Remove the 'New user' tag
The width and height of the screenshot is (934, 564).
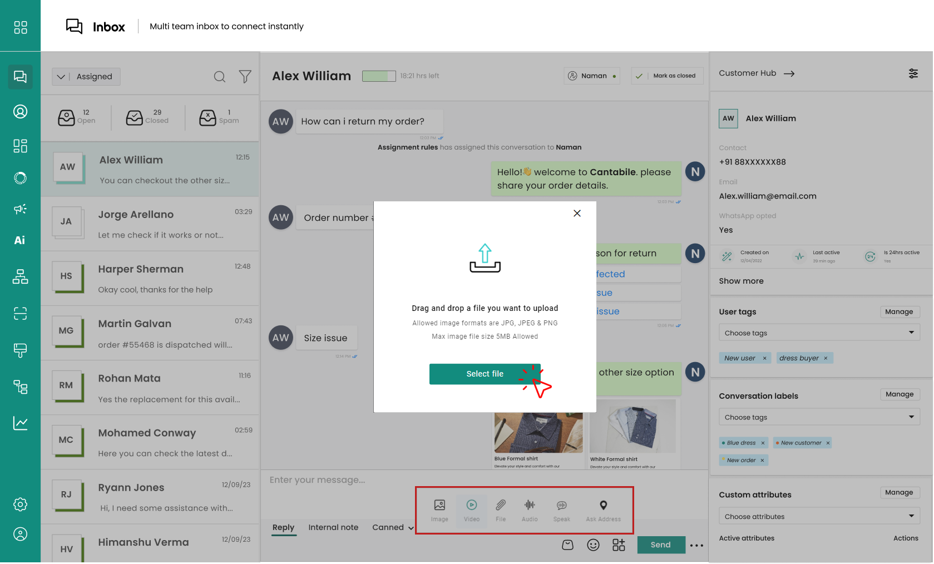click(765, 358)
